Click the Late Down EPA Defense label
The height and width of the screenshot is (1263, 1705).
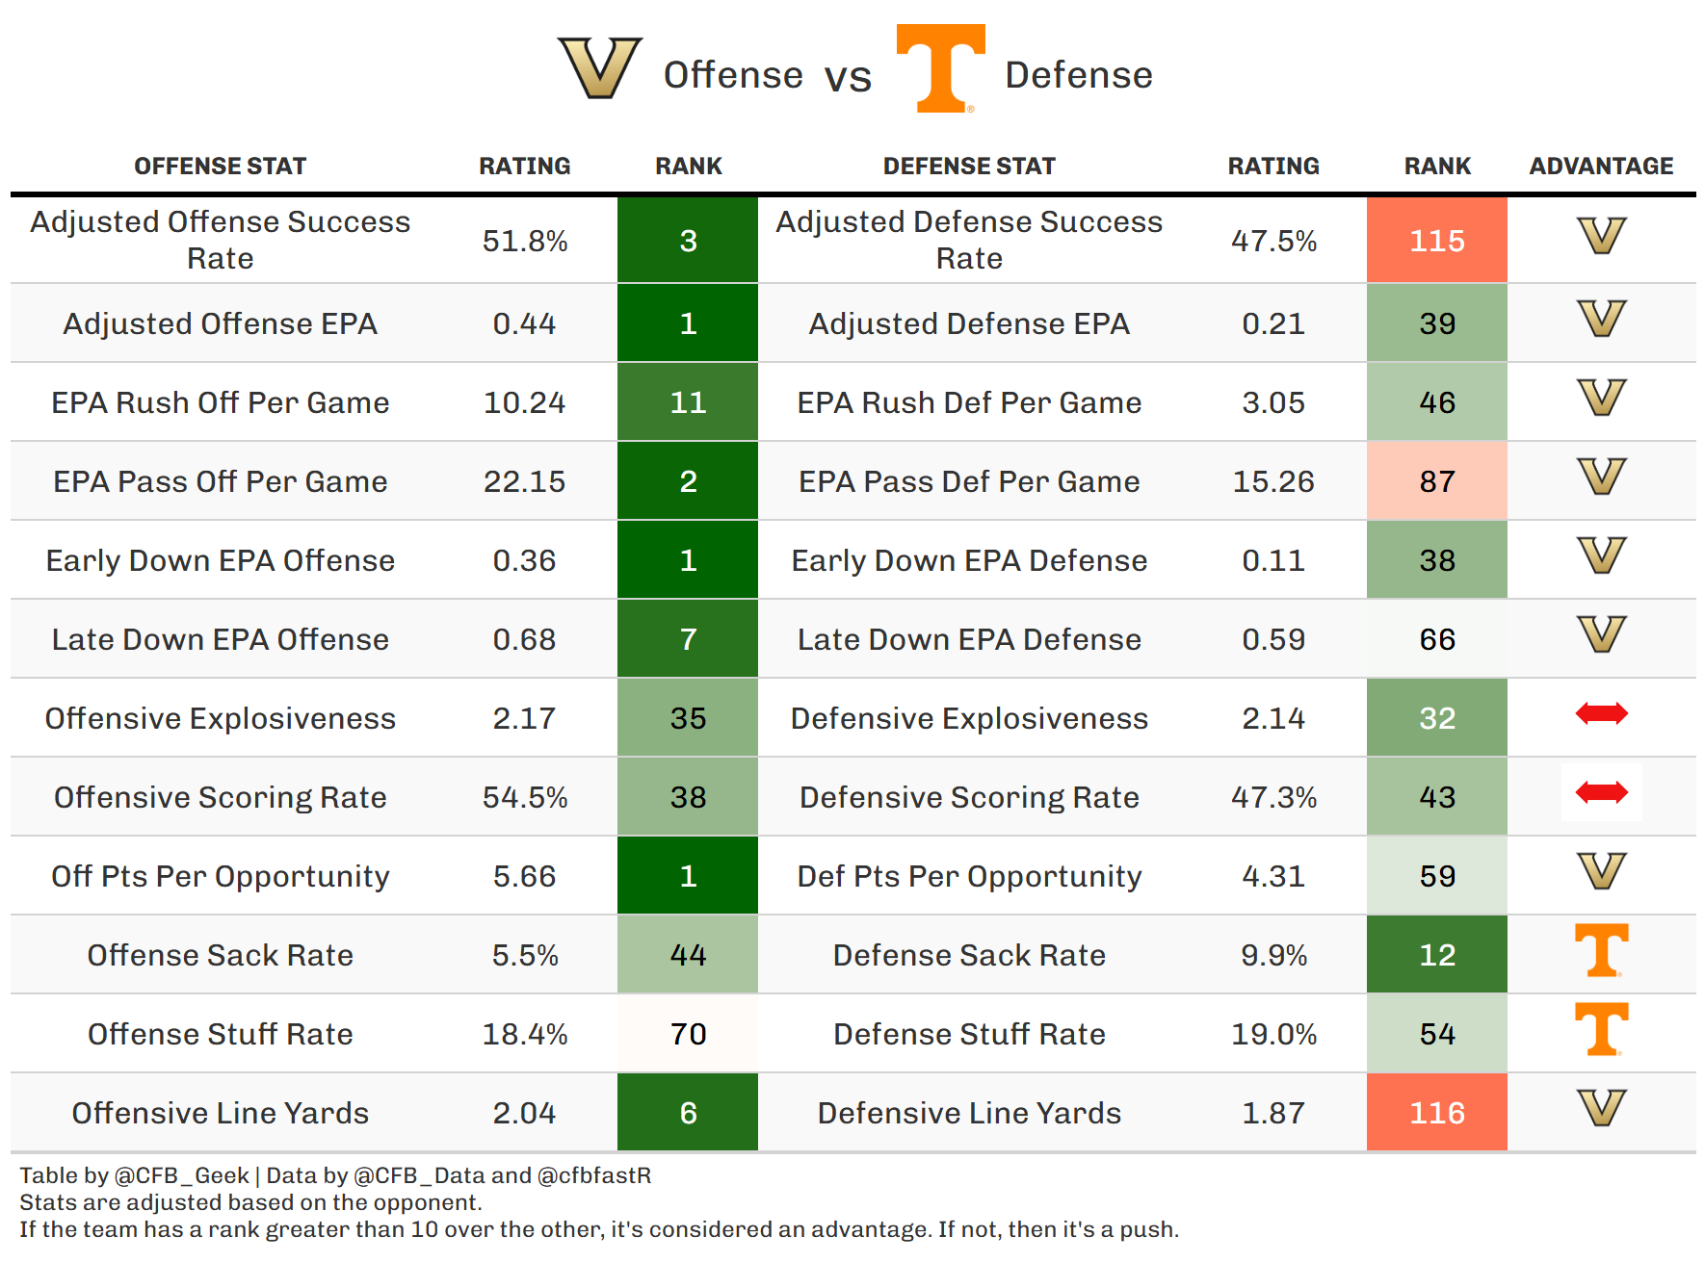click(969, 639)
